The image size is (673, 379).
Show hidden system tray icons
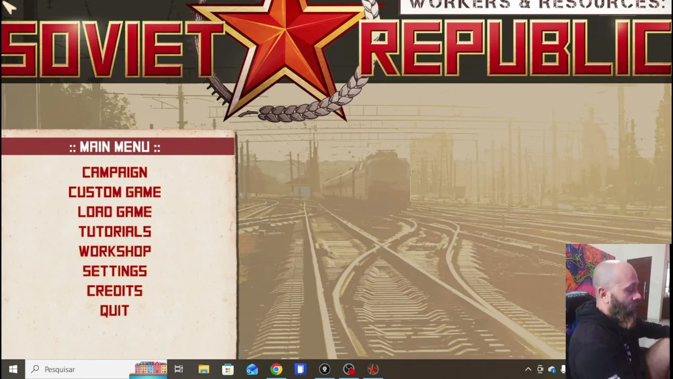pyautogui.click(x=528, y=370)
